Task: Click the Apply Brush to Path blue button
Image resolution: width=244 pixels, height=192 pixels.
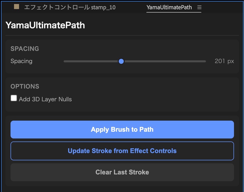Action: [122, 129]
